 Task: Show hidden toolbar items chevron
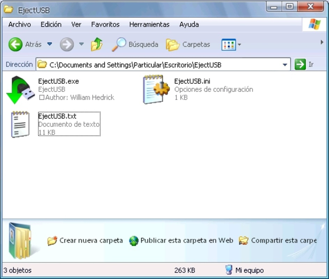(x=322, y=42)
